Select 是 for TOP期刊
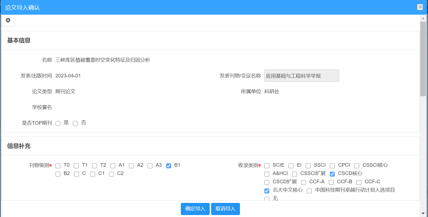428x217 pixels. [58, 124]
